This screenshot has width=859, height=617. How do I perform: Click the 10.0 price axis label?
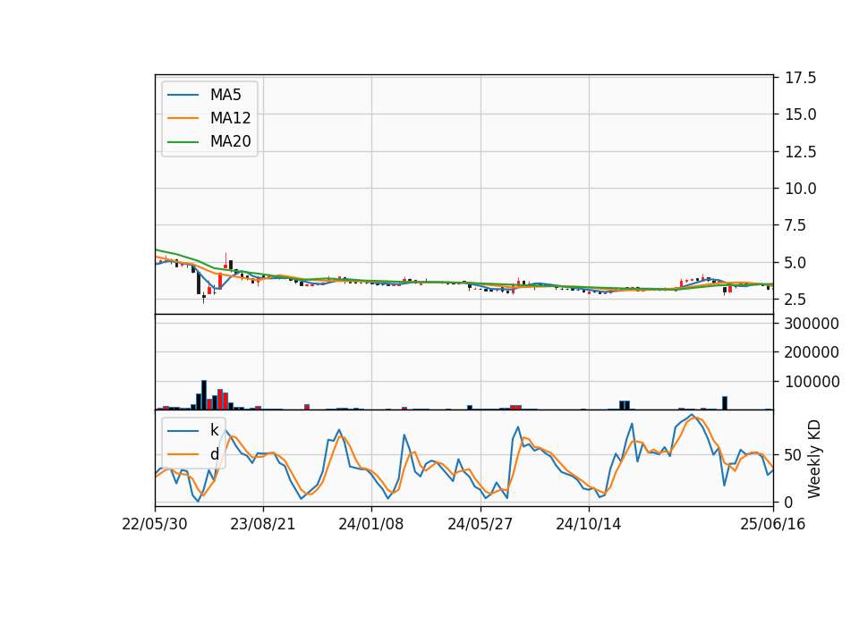coord(800,189)
